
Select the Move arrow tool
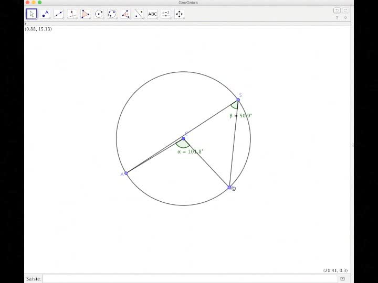(31, 14)
